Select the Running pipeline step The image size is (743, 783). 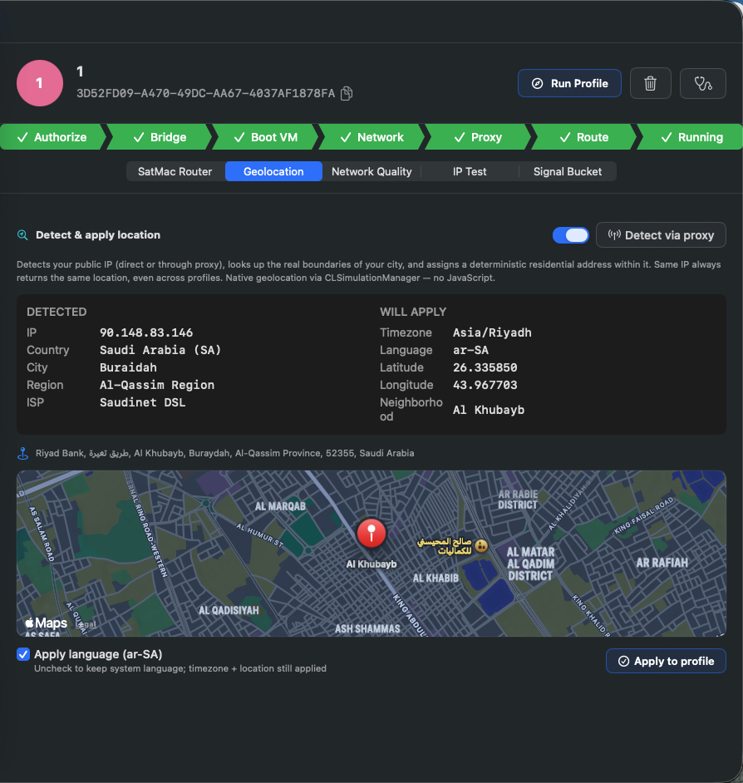click(691, 137)
